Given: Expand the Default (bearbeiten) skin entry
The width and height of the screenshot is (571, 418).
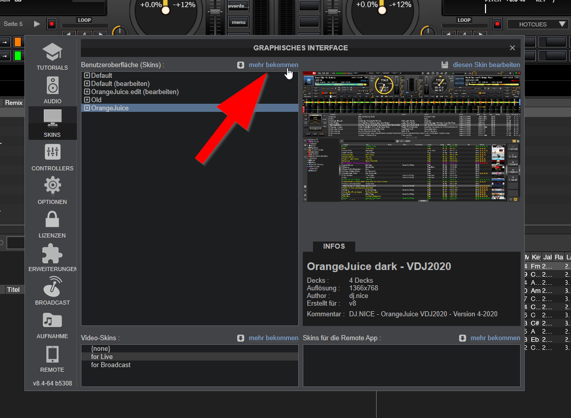Looking at the screenshot, I should [x=87, y=84].
